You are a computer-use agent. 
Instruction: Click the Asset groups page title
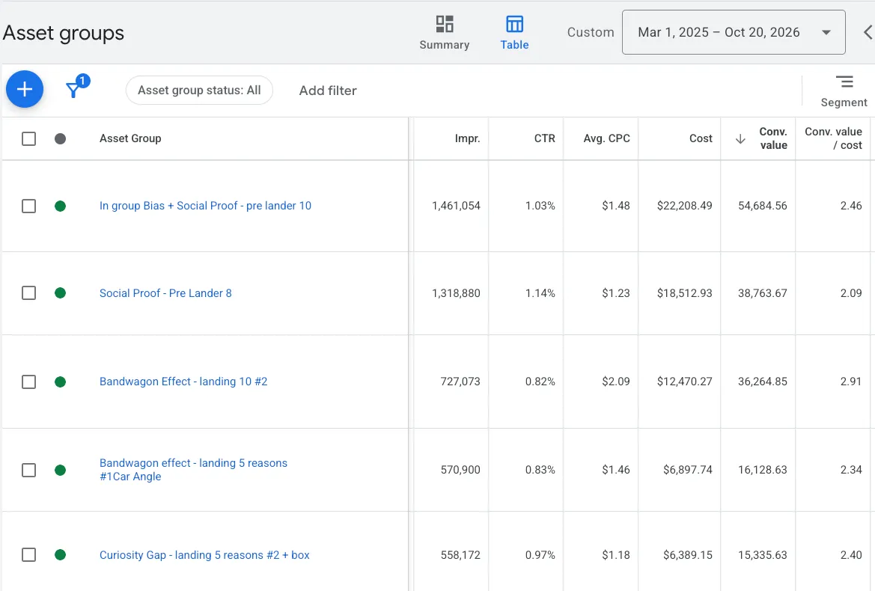click(x=63, y=33)
